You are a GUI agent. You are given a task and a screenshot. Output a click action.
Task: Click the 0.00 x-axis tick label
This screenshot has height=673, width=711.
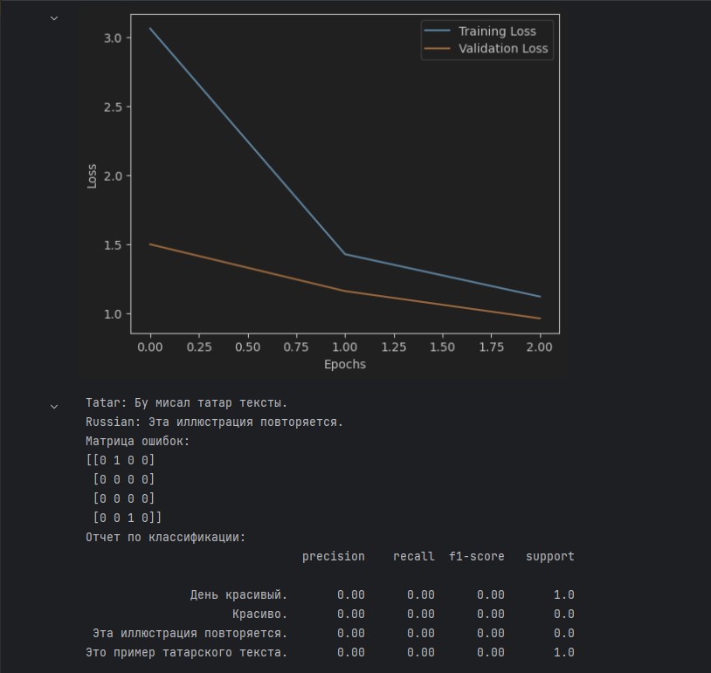pyautogui.click(x=150, y=347)
